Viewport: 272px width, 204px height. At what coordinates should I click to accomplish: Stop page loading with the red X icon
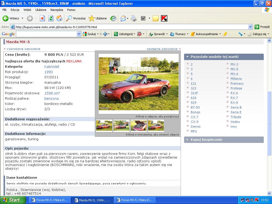(42, 18)
